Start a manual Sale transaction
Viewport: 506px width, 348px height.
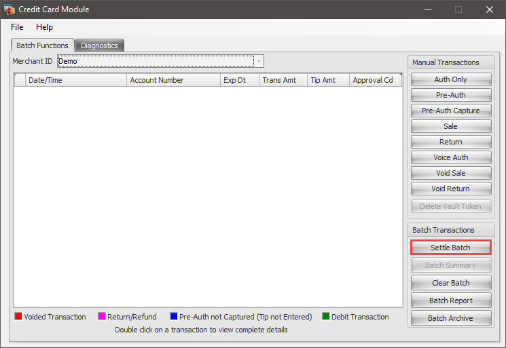tap(451, 126)
